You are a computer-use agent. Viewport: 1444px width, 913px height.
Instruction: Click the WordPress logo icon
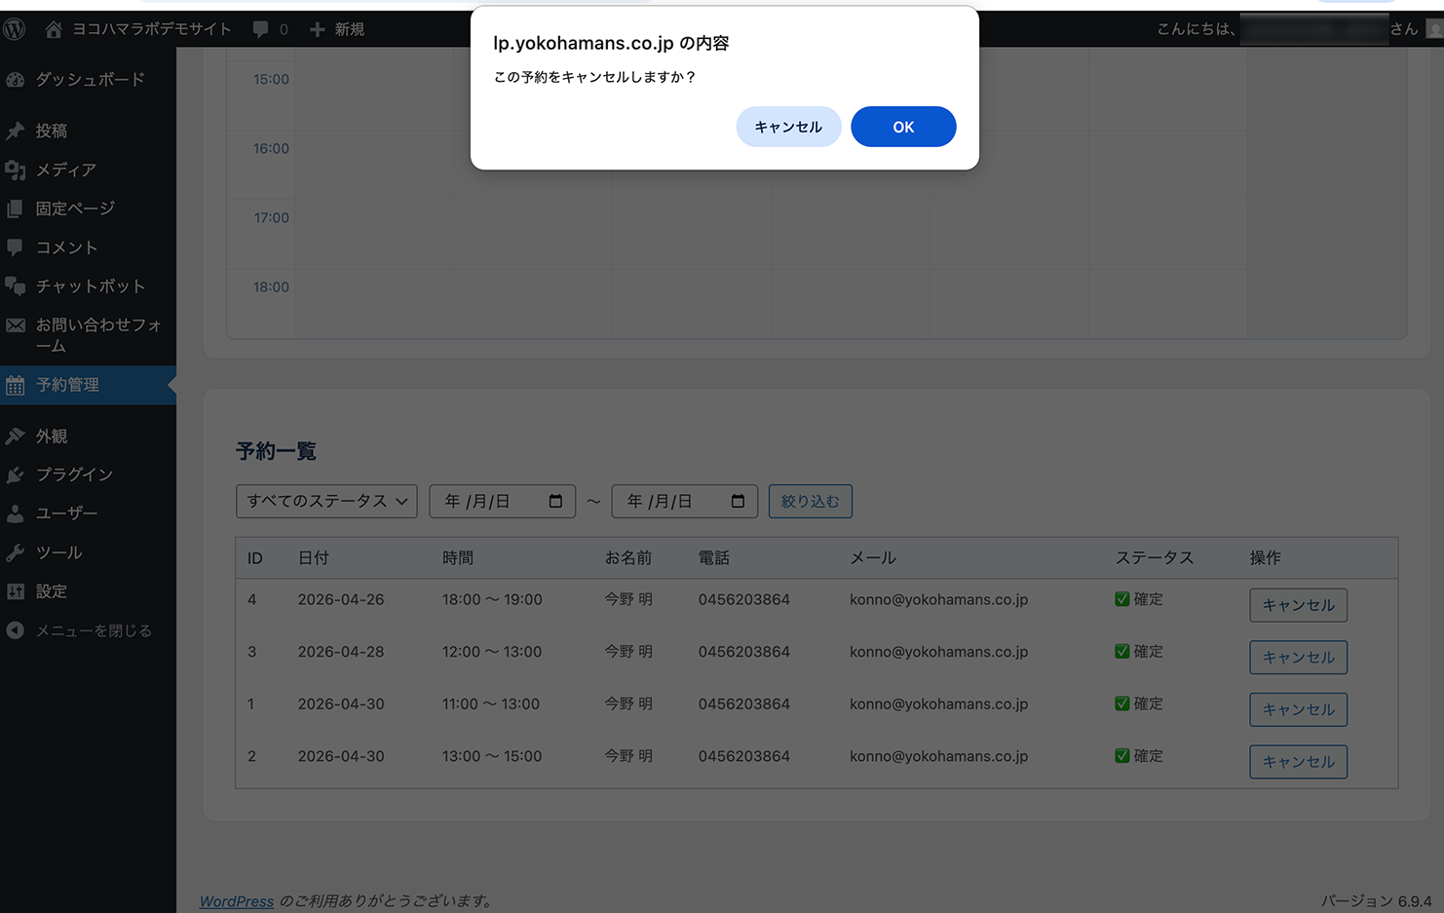[x=14, y=29]
